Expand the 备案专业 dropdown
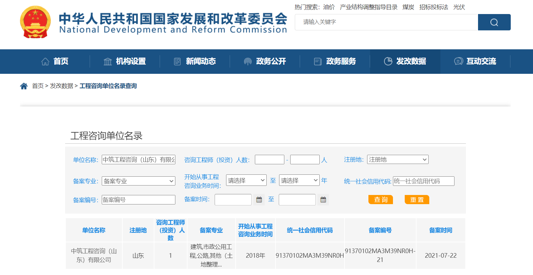The height and width of the screenshot is (275, 533). (x=138, y=181)
